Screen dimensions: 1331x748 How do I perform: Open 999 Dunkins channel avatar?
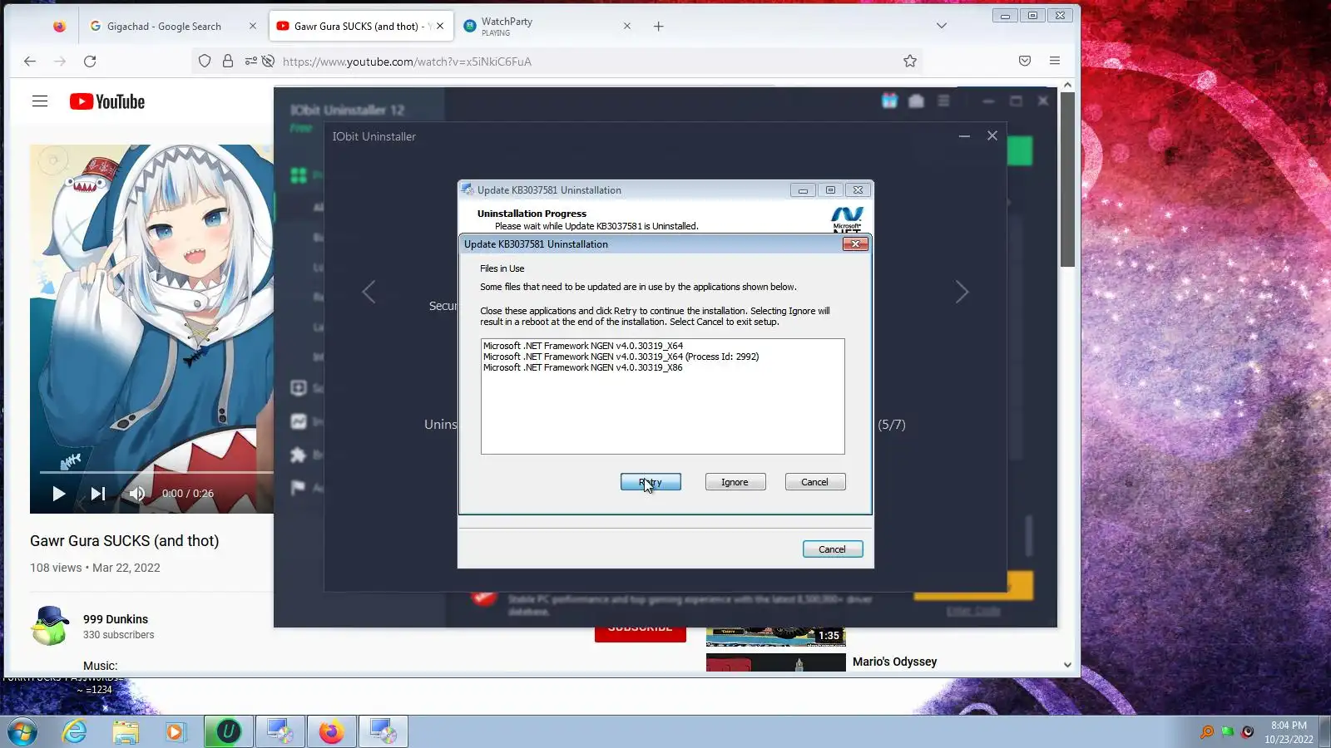coord(50,626)
